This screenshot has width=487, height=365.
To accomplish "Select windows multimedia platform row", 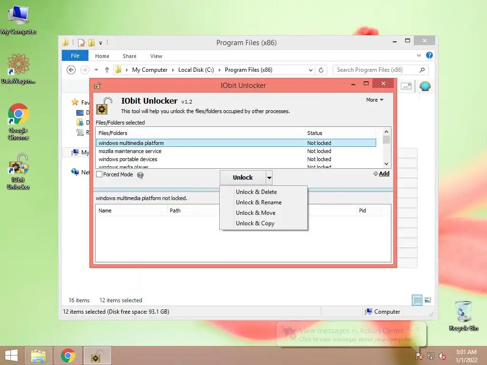I will tap(236, 143).
